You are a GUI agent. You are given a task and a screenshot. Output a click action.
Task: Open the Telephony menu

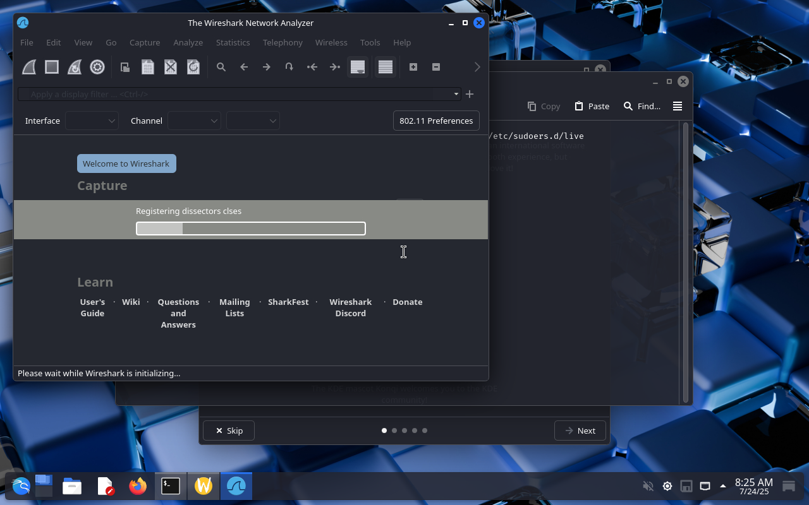click(283, 42)
